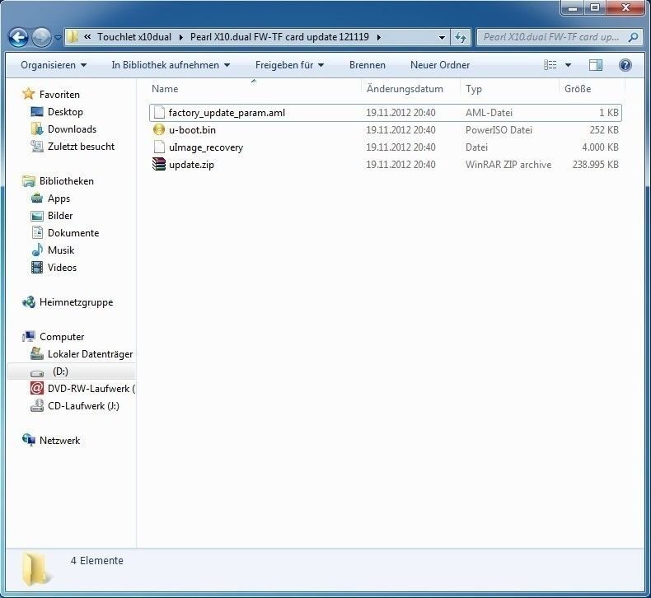
Task: Click Bibliotheken in navigation pane
Action: (67, 181)
